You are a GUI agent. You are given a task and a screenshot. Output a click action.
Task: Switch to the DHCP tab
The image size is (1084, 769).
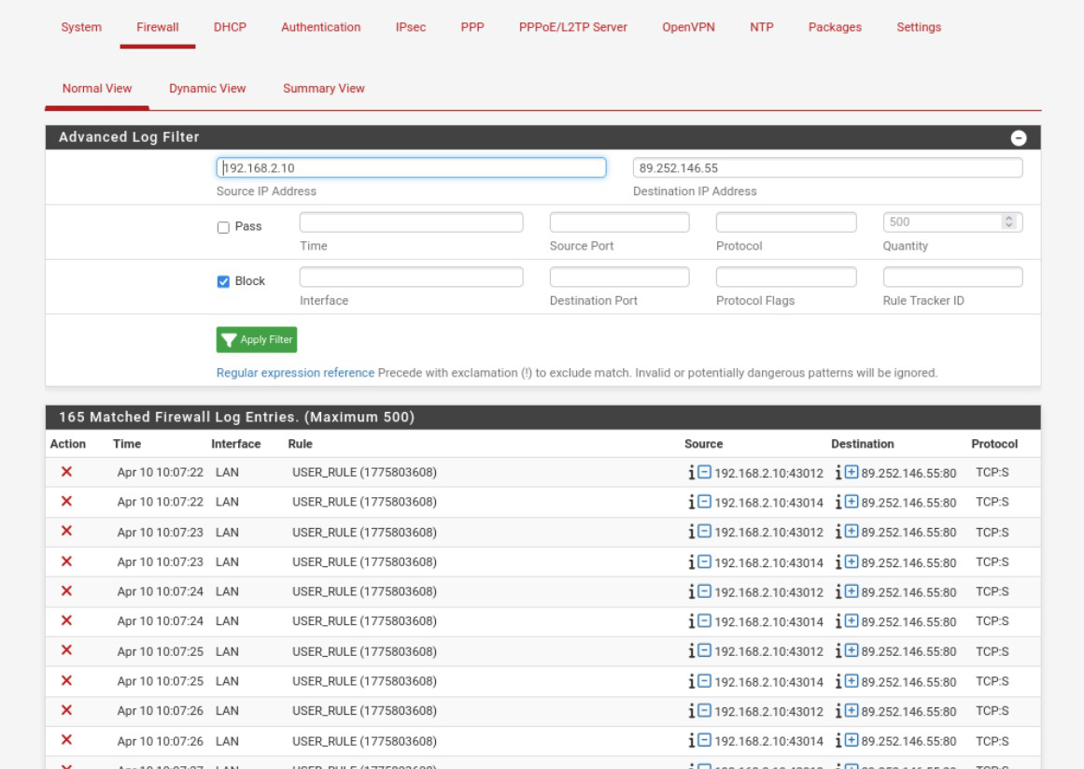pos(230,27)
